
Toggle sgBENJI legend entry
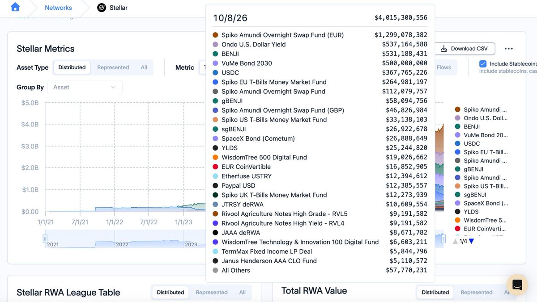(471, 195)
